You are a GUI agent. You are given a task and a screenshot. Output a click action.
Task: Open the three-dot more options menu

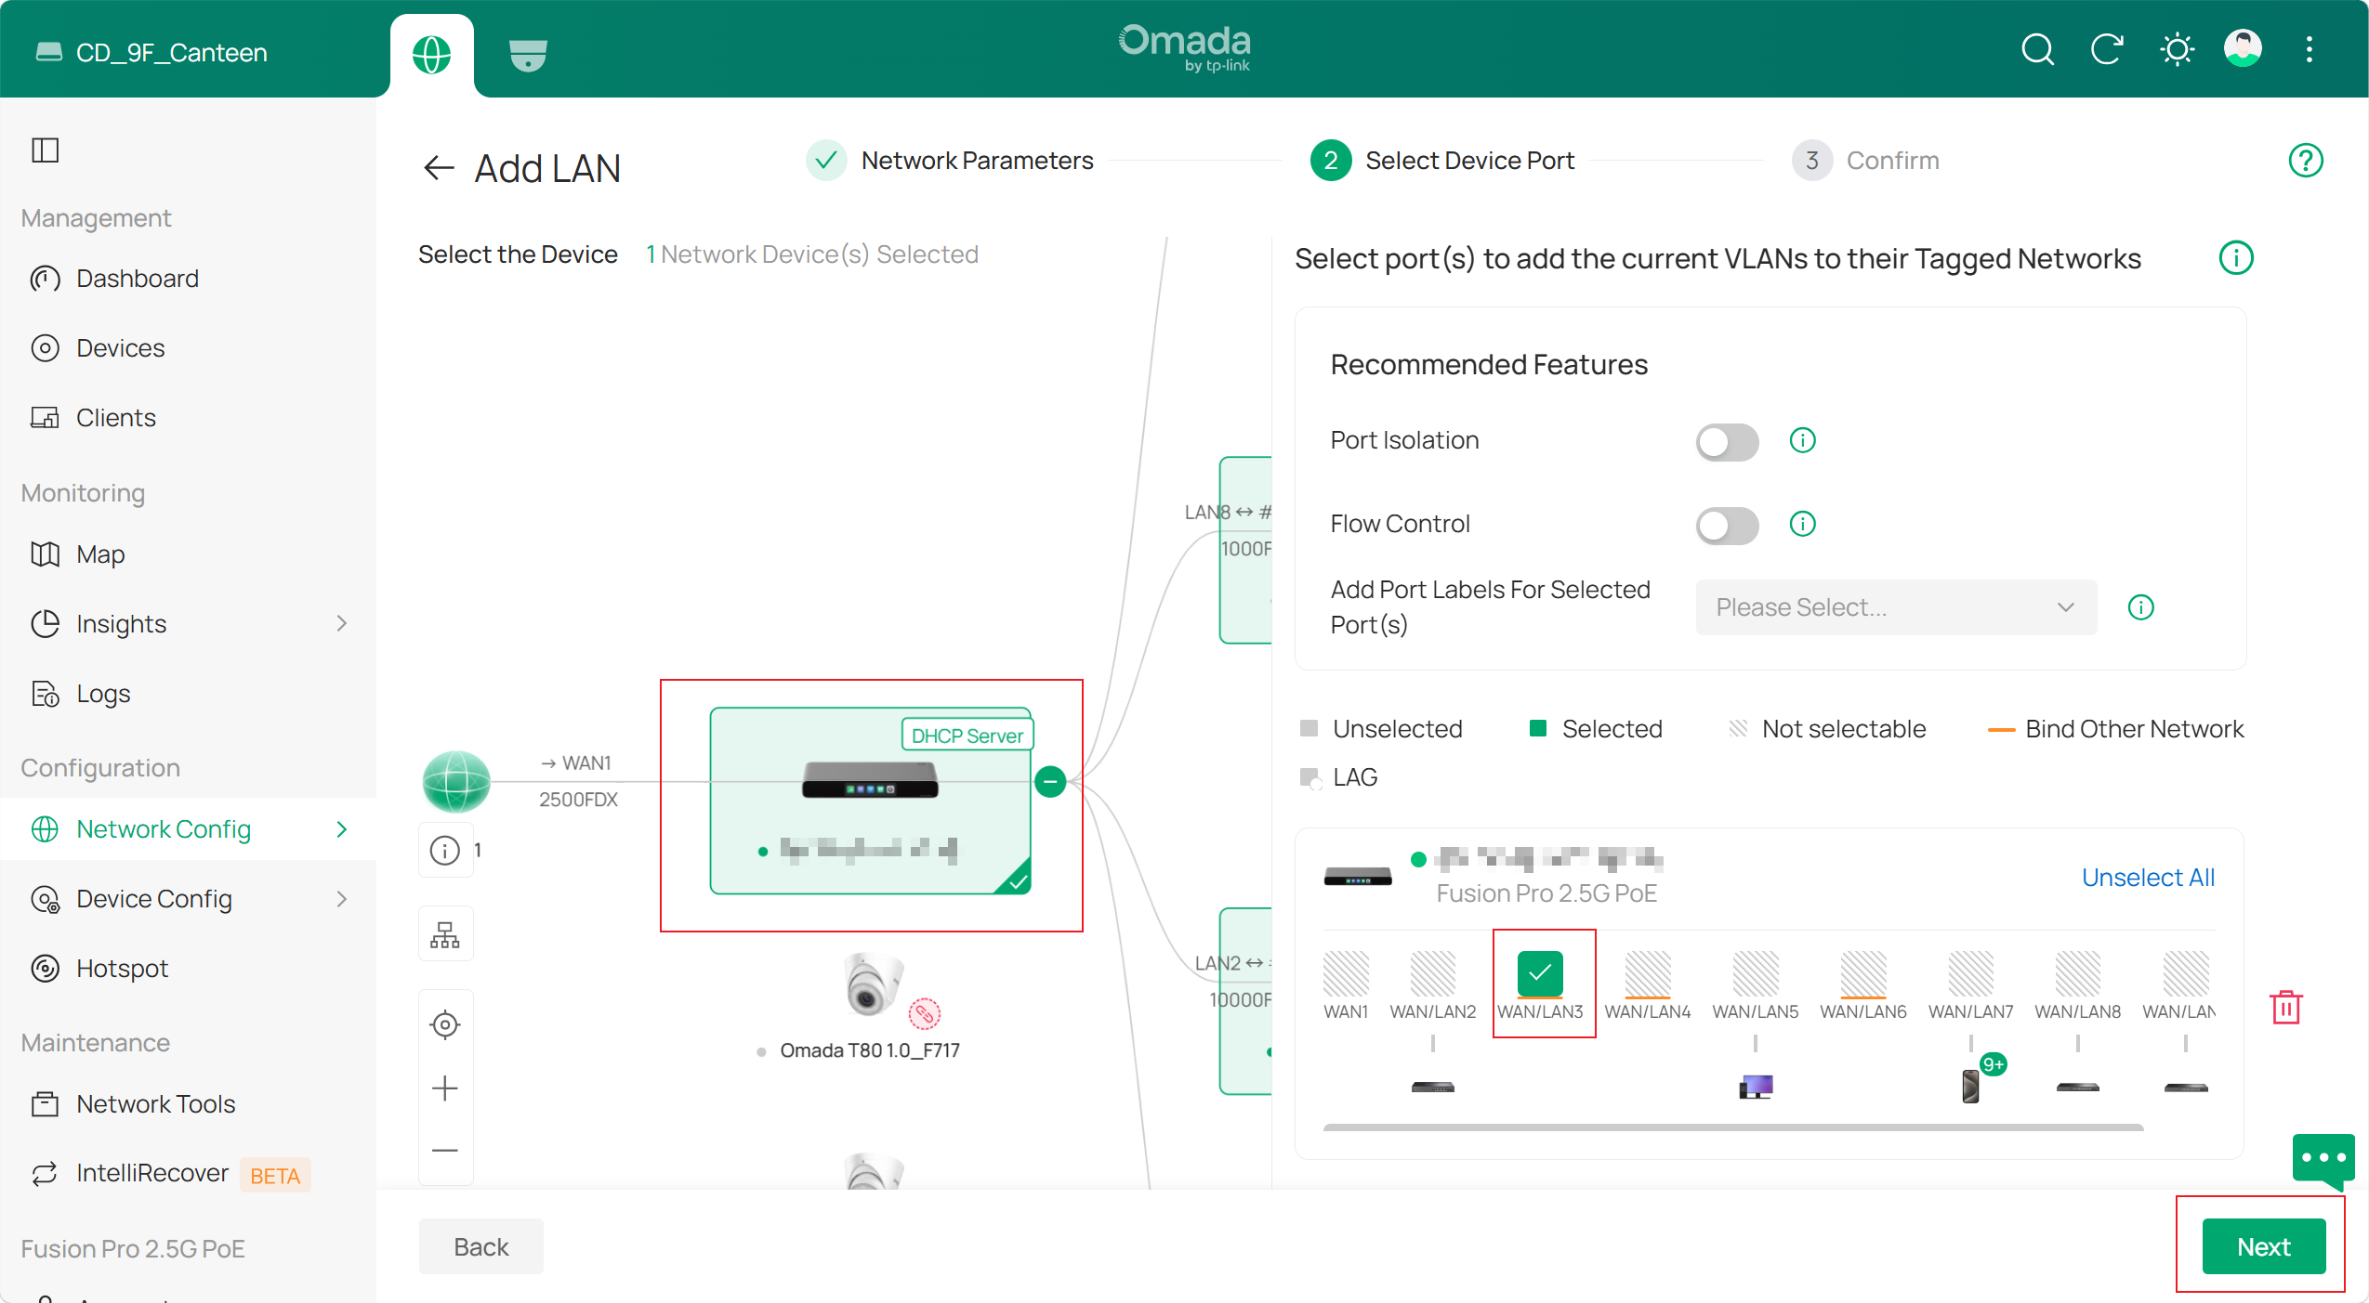[x=2310, y=49]
